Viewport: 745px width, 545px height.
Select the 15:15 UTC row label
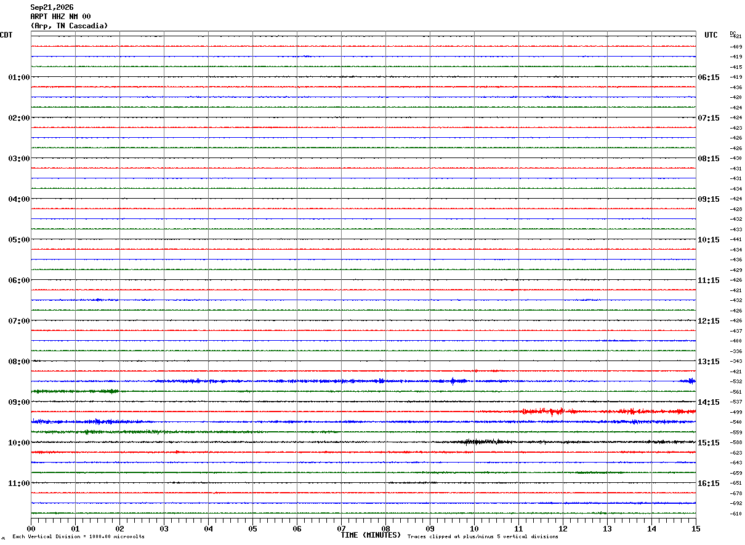click(709, 443)
